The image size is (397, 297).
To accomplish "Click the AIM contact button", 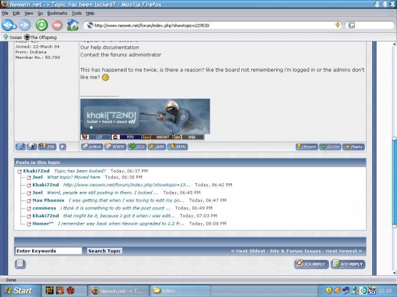I will click(x=157, y=147).
